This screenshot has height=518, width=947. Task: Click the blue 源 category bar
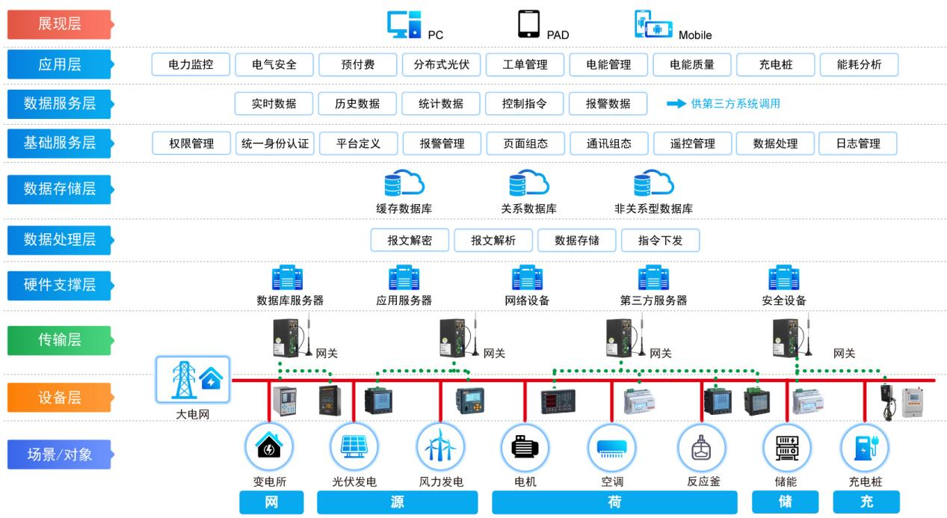tap(398, 502)
